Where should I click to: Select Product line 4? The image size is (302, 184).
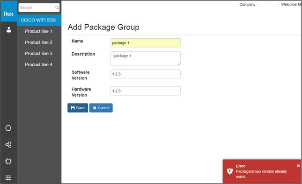[x=38, y=65]
